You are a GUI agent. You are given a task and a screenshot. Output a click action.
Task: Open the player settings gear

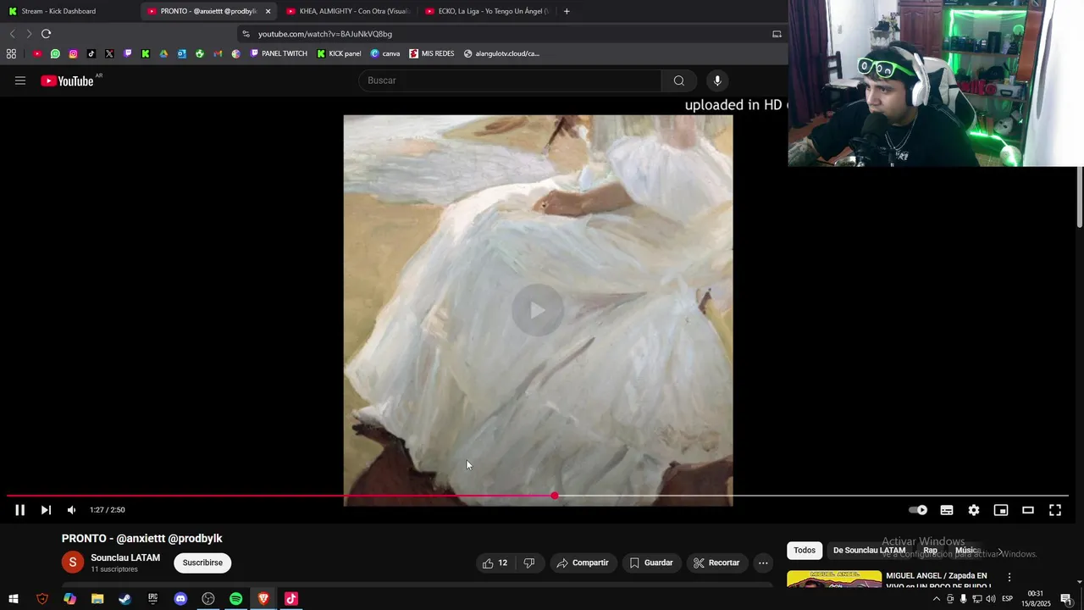974,510
